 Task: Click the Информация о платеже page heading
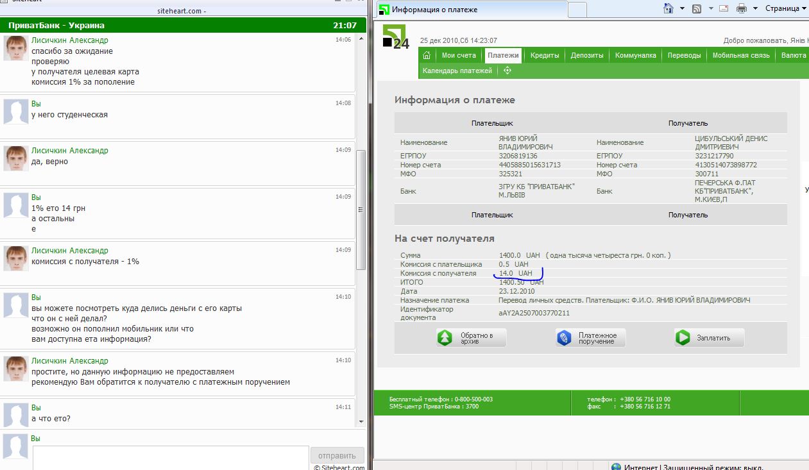coord(455,100)
